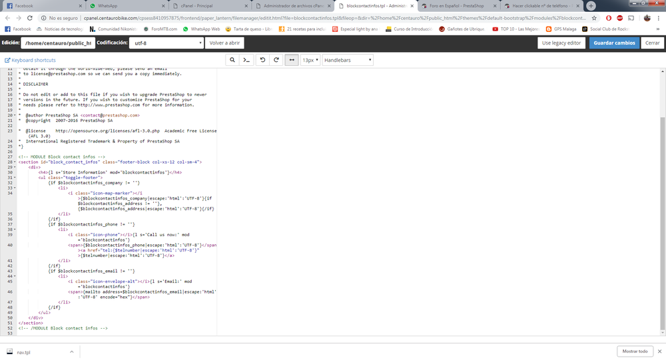The image size is (666, 360).
Task: Open the 21 recetas para incluir bookmark
Action: [302, 29]
